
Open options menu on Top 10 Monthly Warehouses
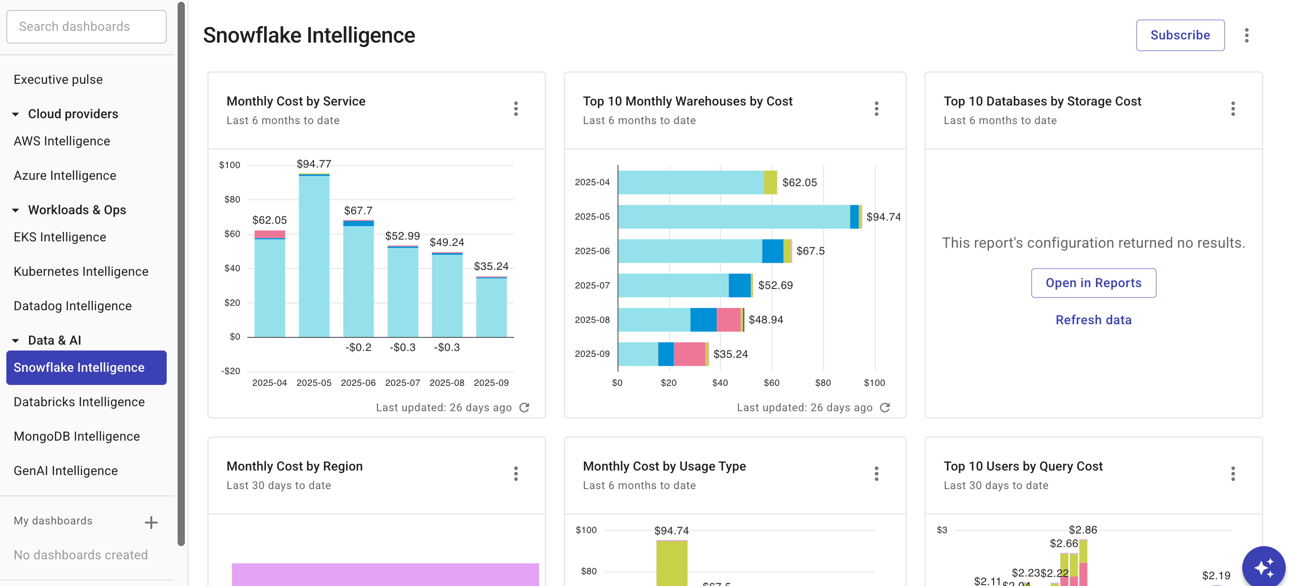[x=876, y=109]
